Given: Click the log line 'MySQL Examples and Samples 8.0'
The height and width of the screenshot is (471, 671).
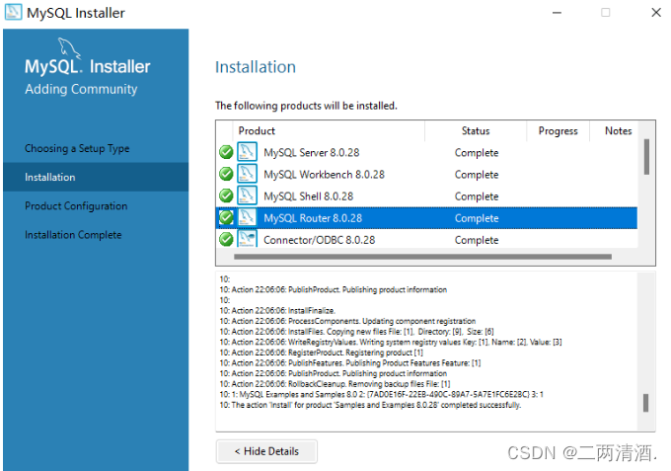Looking at the screenshot, I should 381,394.
